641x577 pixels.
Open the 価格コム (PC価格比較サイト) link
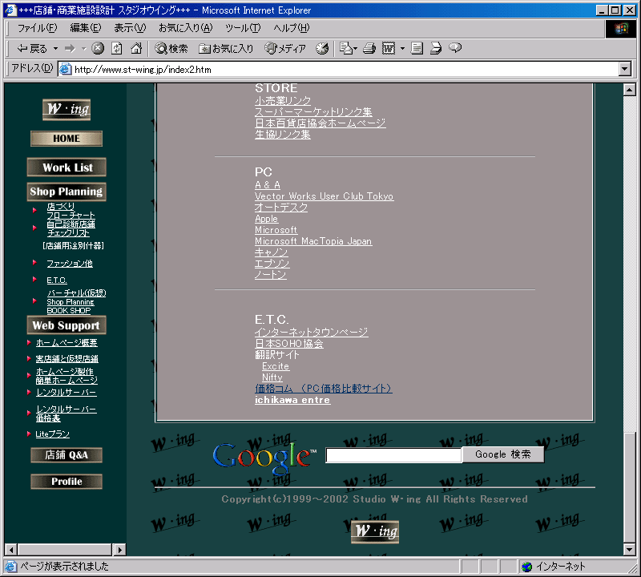click(x=324, y=389)
